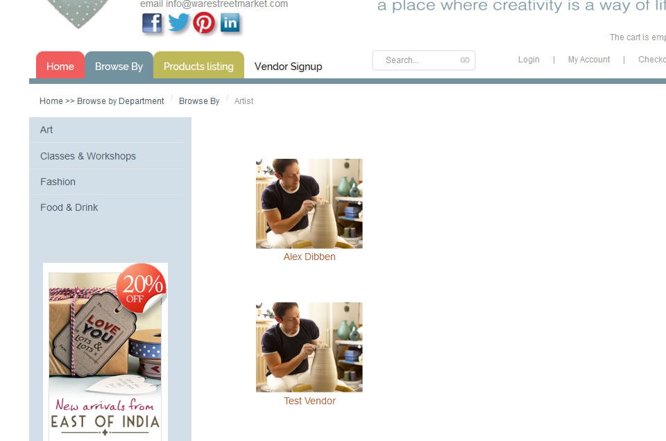Click the Login link
This screenshot has height=441, width=666.
pos(529,60)
